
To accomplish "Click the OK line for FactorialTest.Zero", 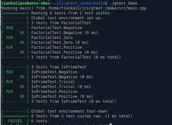I will click(45, 43).
